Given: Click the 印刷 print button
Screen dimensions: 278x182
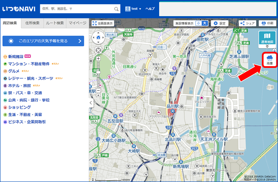Looking at the screenshot, I should tap(267, 23).
